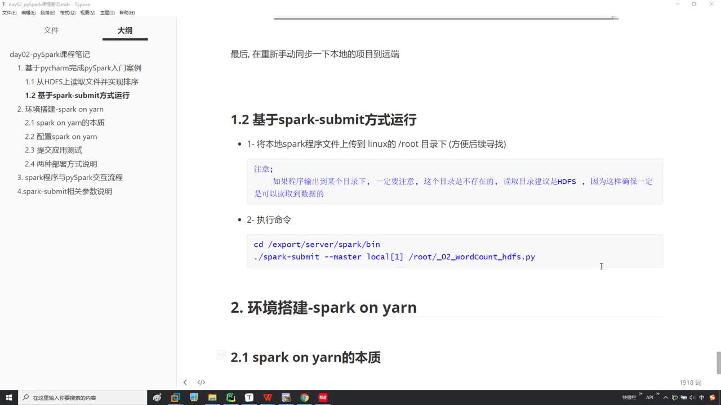Open the 编辑(E) menu
This screenshot has height=405, width=721.
[x=29, y=12]
